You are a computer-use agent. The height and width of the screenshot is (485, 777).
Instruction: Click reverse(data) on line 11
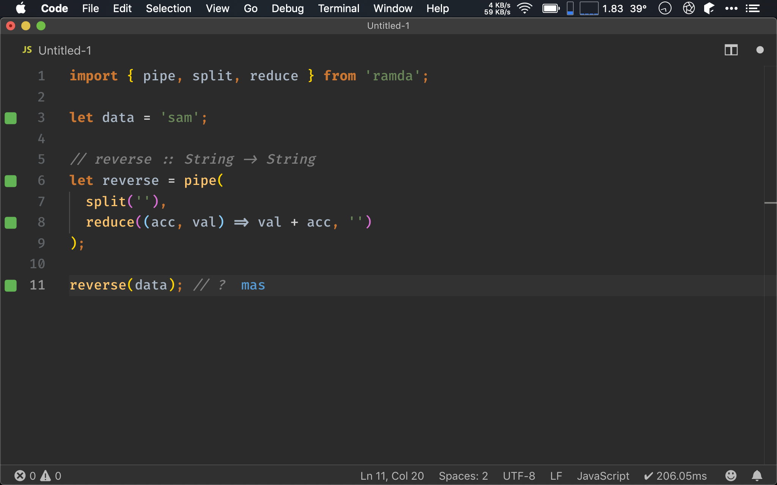(122, 285)
